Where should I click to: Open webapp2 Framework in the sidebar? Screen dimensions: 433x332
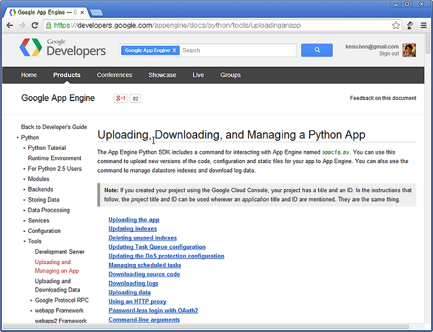tap(61, 321)
